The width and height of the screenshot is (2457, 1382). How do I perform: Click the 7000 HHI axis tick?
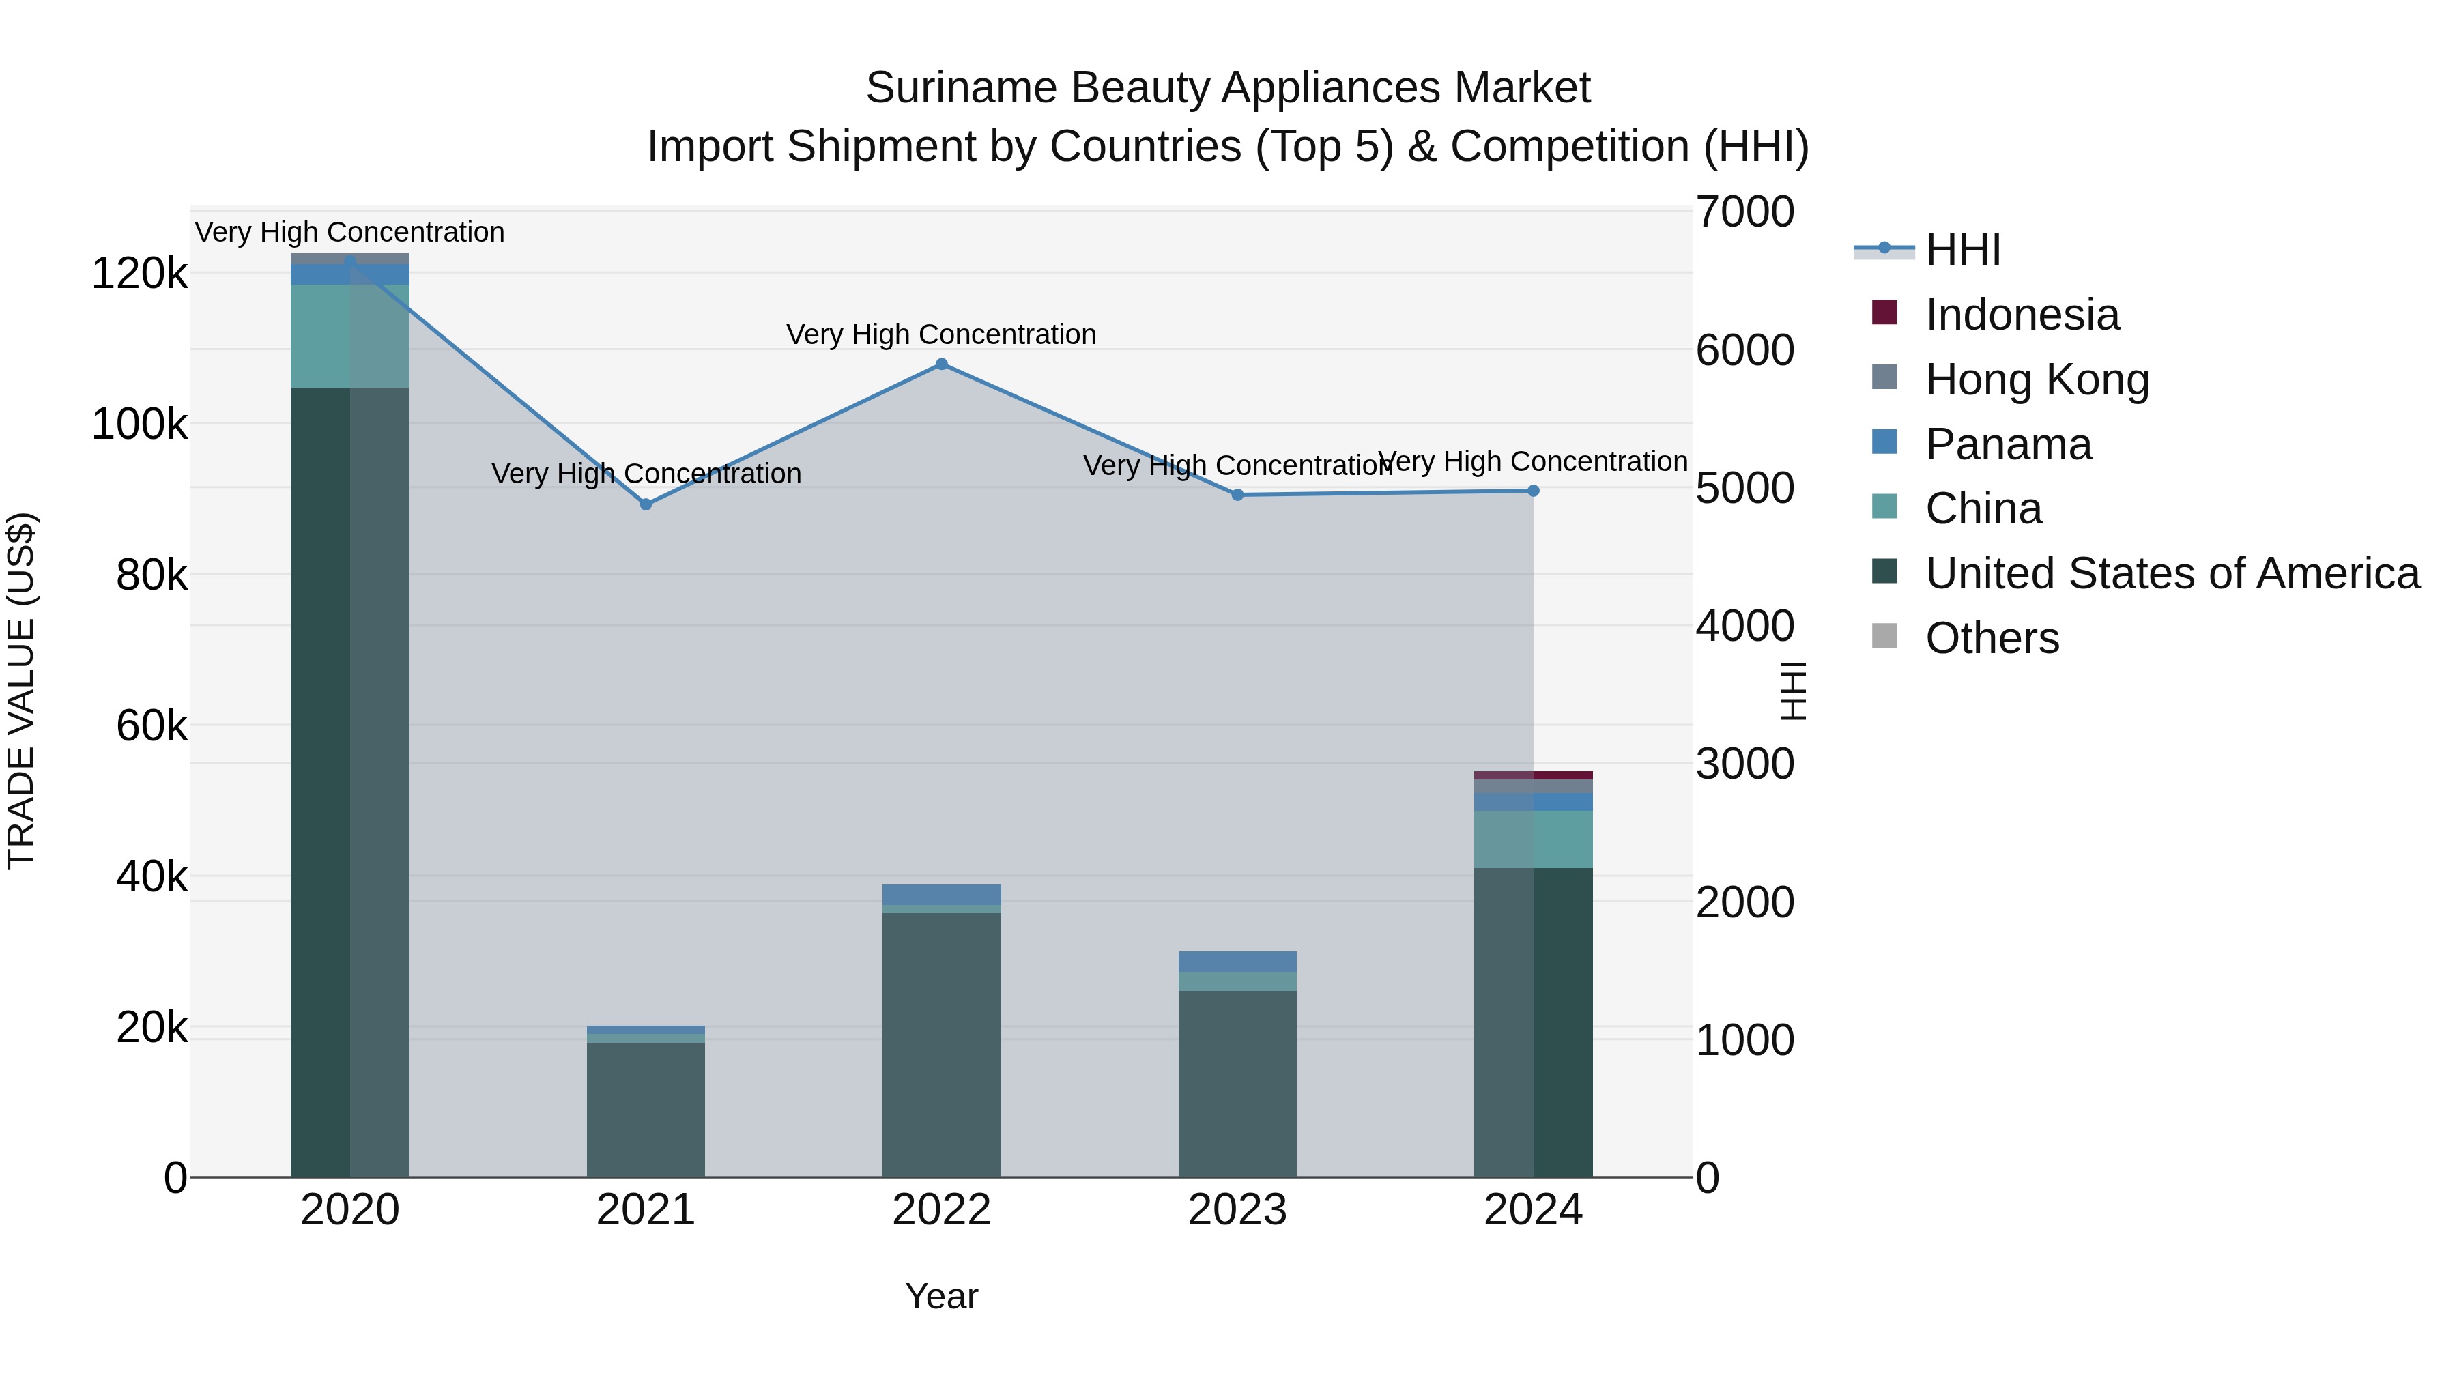pos(1745,212)
